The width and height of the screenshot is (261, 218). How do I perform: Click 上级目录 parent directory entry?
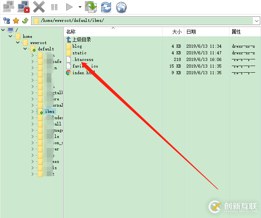81,40
